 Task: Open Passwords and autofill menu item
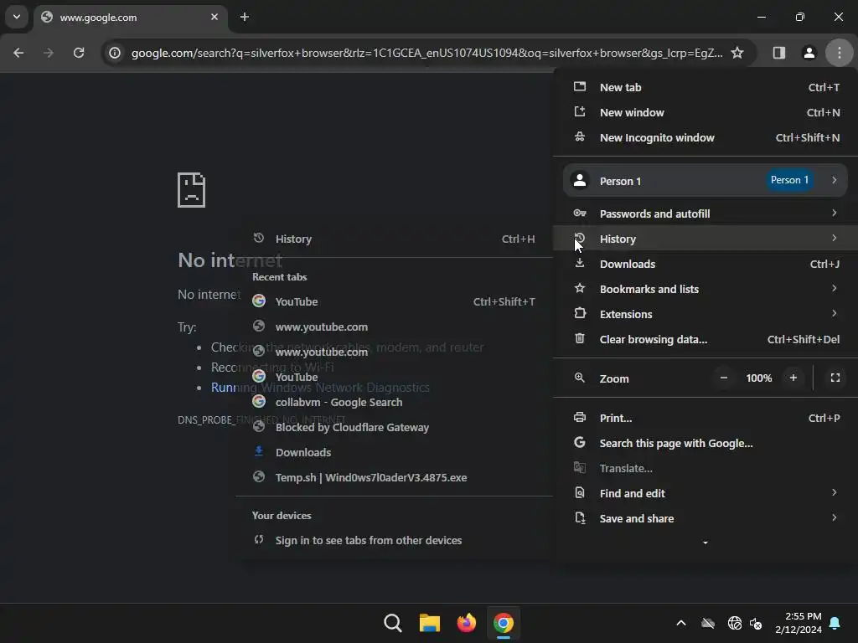(x=706, y=213)
